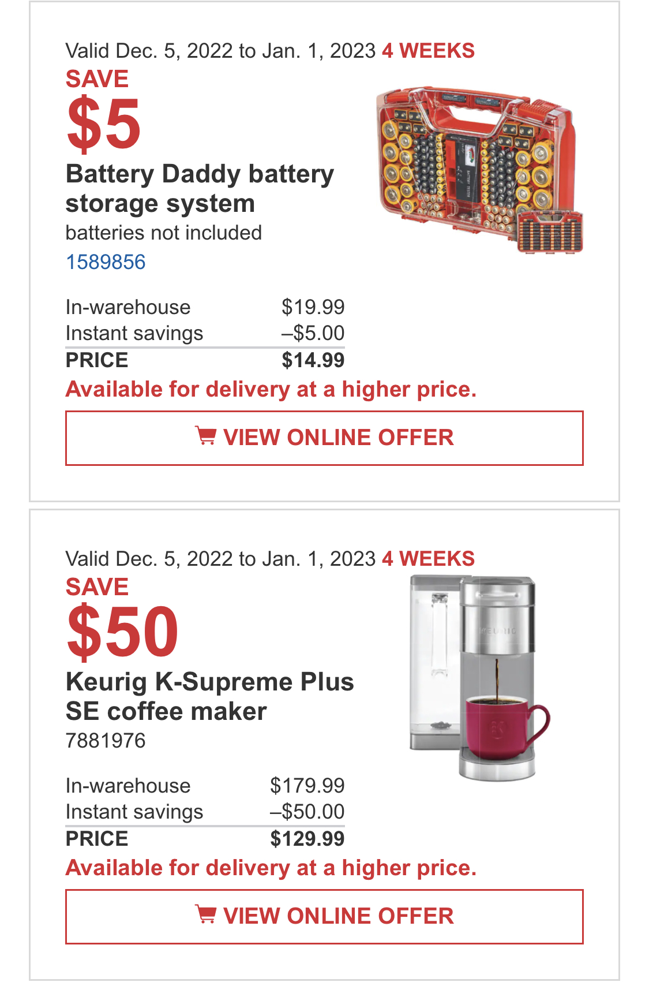Click cart icon in Keurig offer button
This screenshot has width=649, height=982.
pos(205,914)
